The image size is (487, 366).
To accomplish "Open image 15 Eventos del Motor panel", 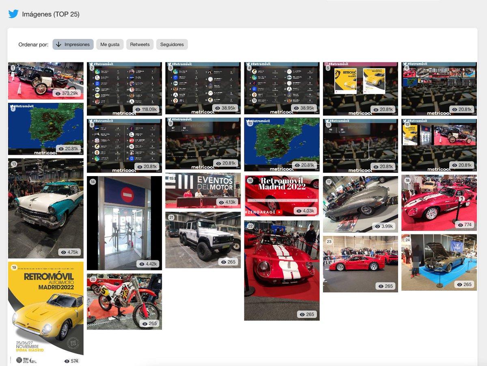I will pyautogui.click(x=203, y=190).
